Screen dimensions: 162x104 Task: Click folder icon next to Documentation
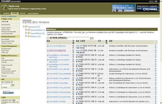click(29, 30)
